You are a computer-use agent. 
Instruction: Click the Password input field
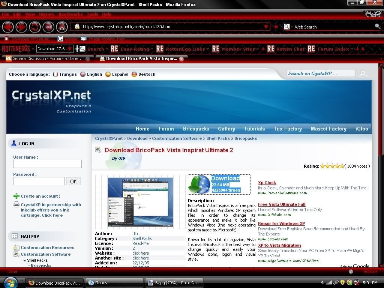click(39, 181)
